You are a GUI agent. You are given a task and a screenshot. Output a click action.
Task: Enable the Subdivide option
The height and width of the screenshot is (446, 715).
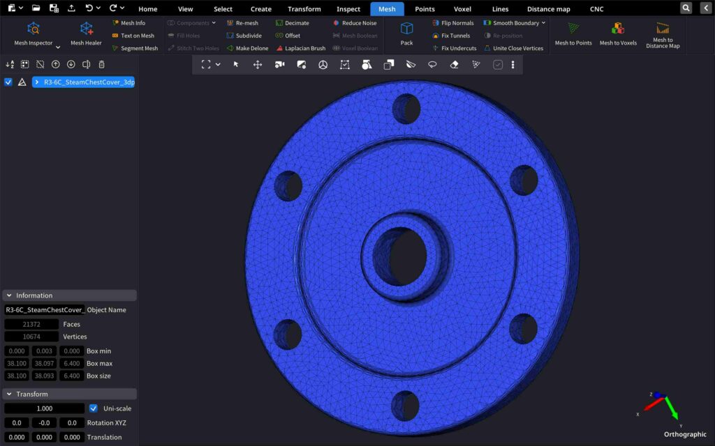click(246, 35)
